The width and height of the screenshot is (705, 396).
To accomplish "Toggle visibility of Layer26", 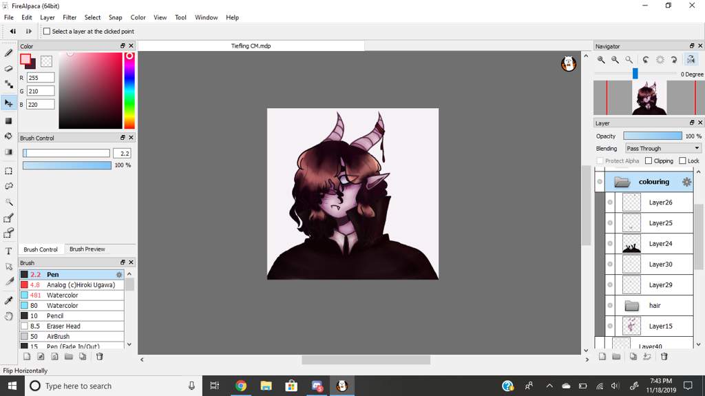I will 610,202.
